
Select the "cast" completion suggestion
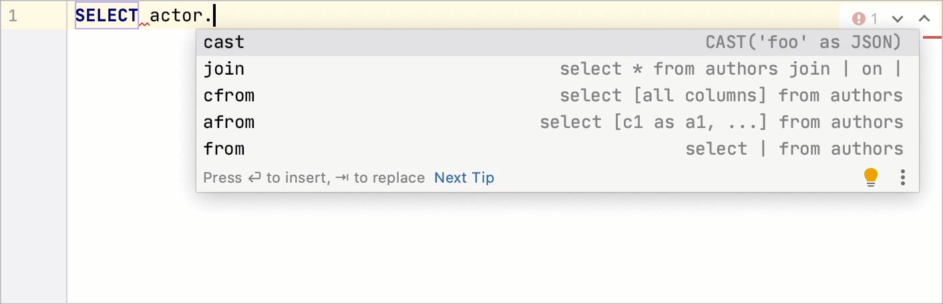(x=224, y=43)
